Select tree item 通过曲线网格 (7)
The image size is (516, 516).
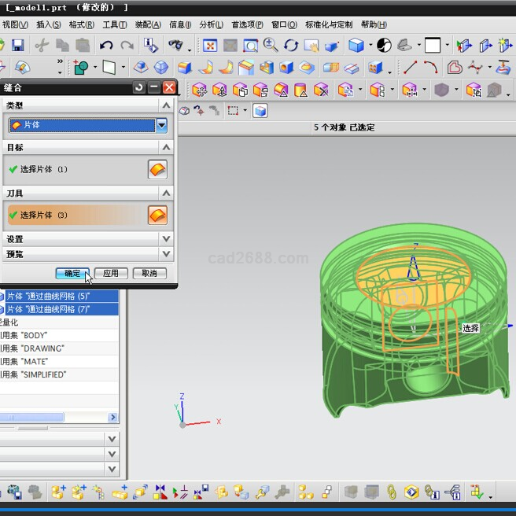click(59, 309)
